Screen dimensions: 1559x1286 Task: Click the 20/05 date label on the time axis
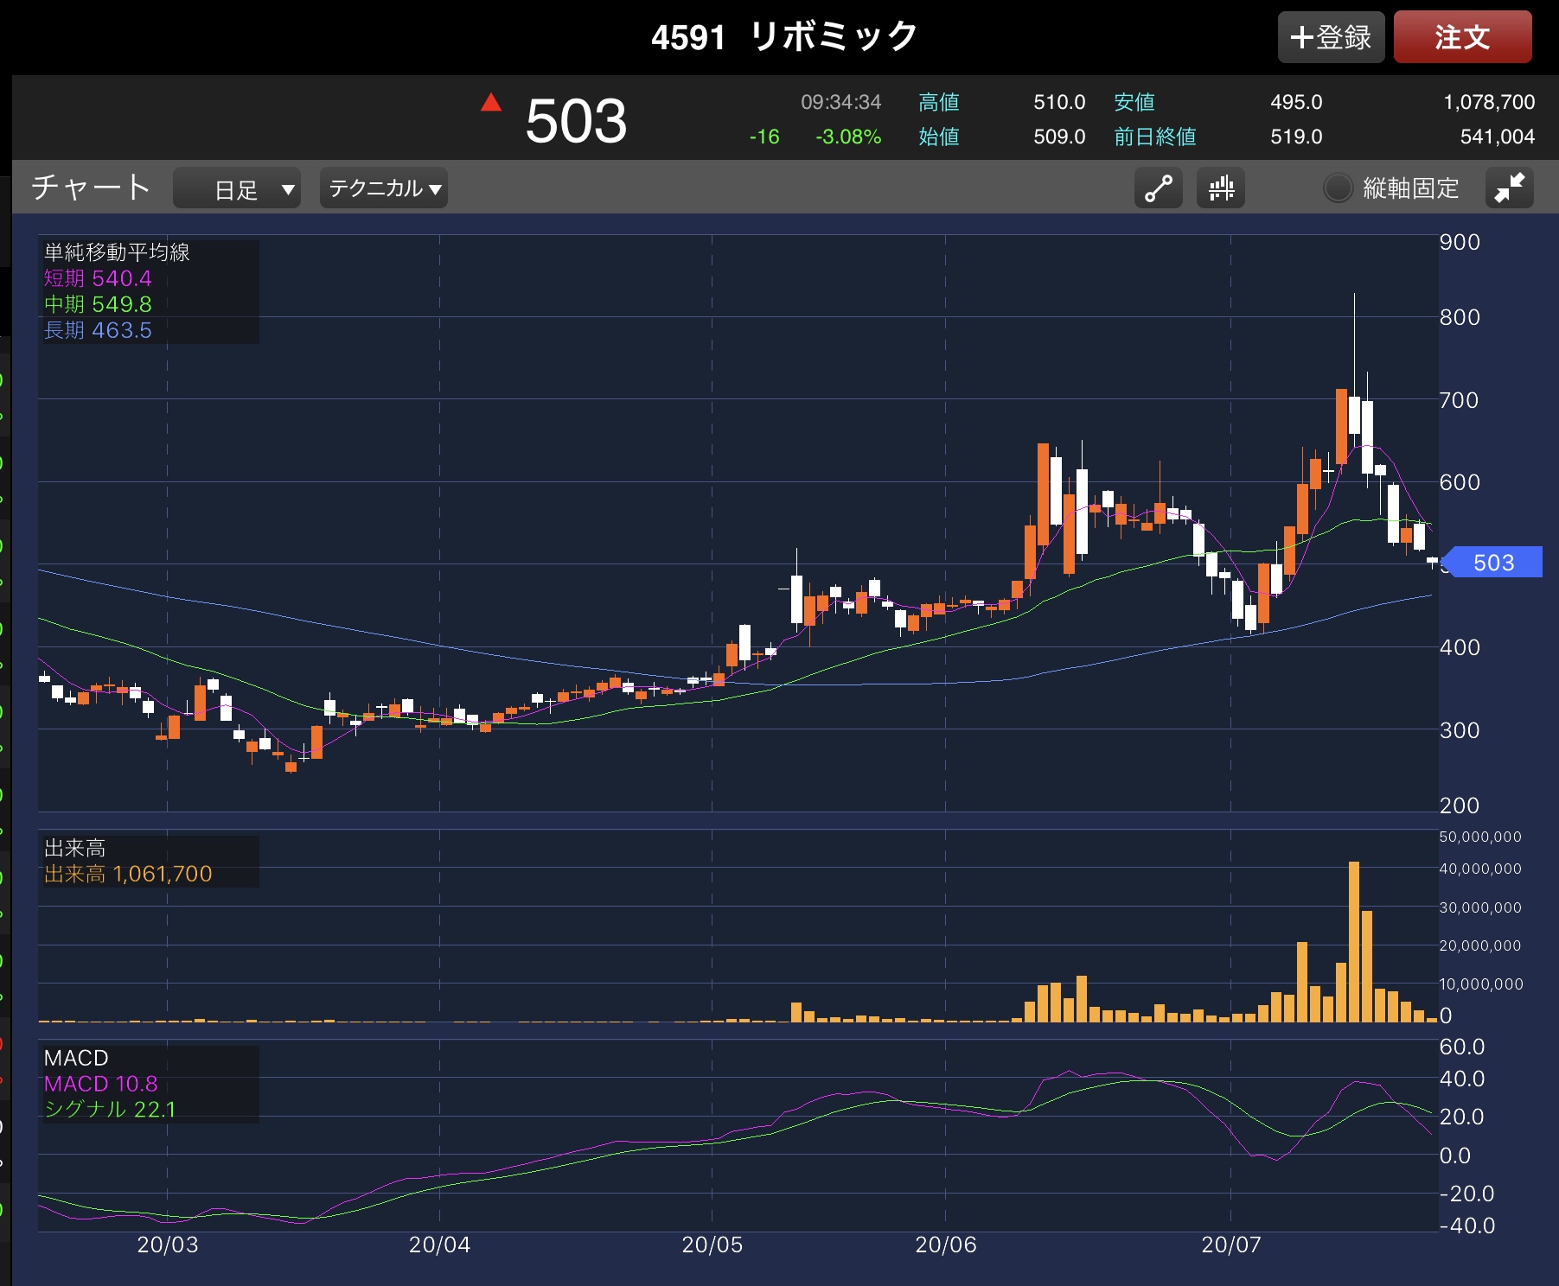pyautogui.click(x=712, y=1245)
